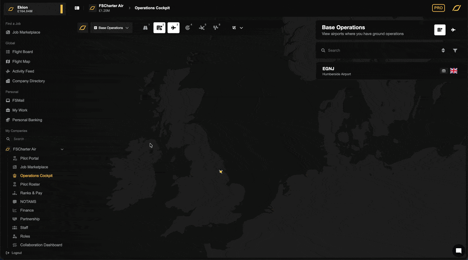
Task: Toggle the base buildings map layer
Action: point(159,28)
